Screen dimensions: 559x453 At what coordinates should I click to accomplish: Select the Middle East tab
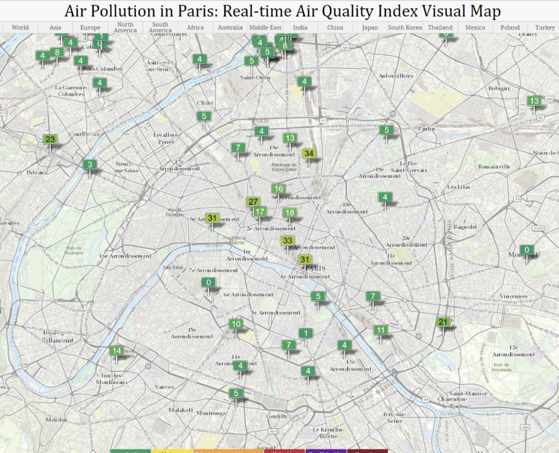265,28
